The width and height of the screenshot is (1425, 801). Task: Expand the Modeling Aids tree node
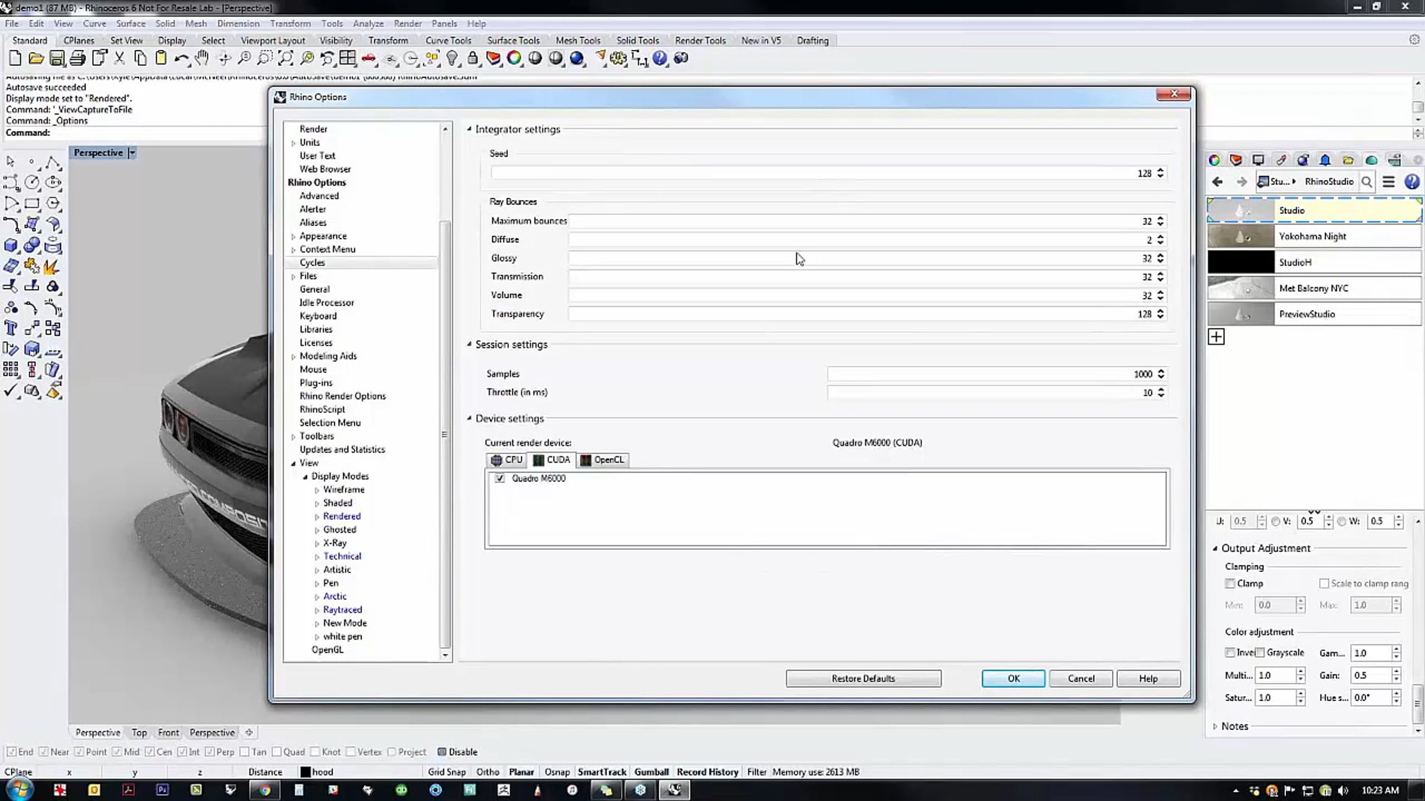click(293, 357)
